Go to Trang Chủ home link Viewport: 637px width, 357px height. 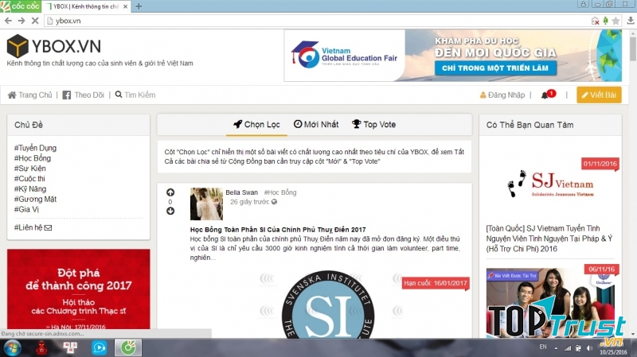pyautogui.click(x=30, y=95)
